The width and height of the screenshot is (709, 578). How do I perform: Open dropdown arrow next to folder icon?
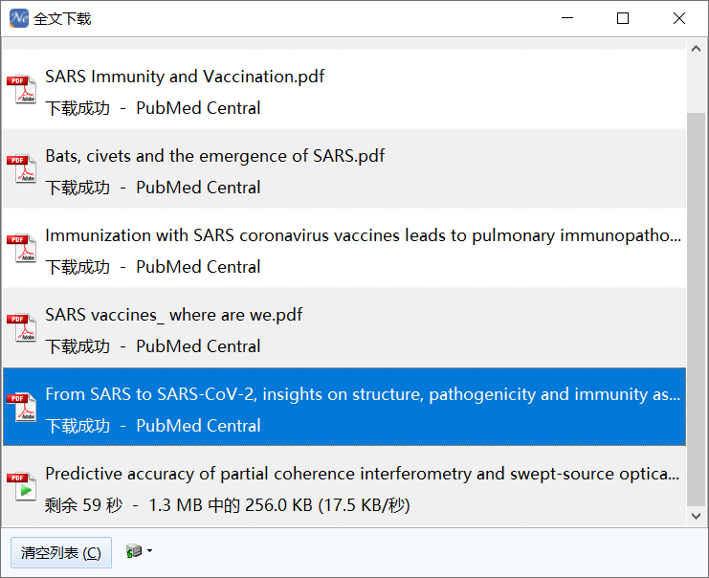coord(149,551)
